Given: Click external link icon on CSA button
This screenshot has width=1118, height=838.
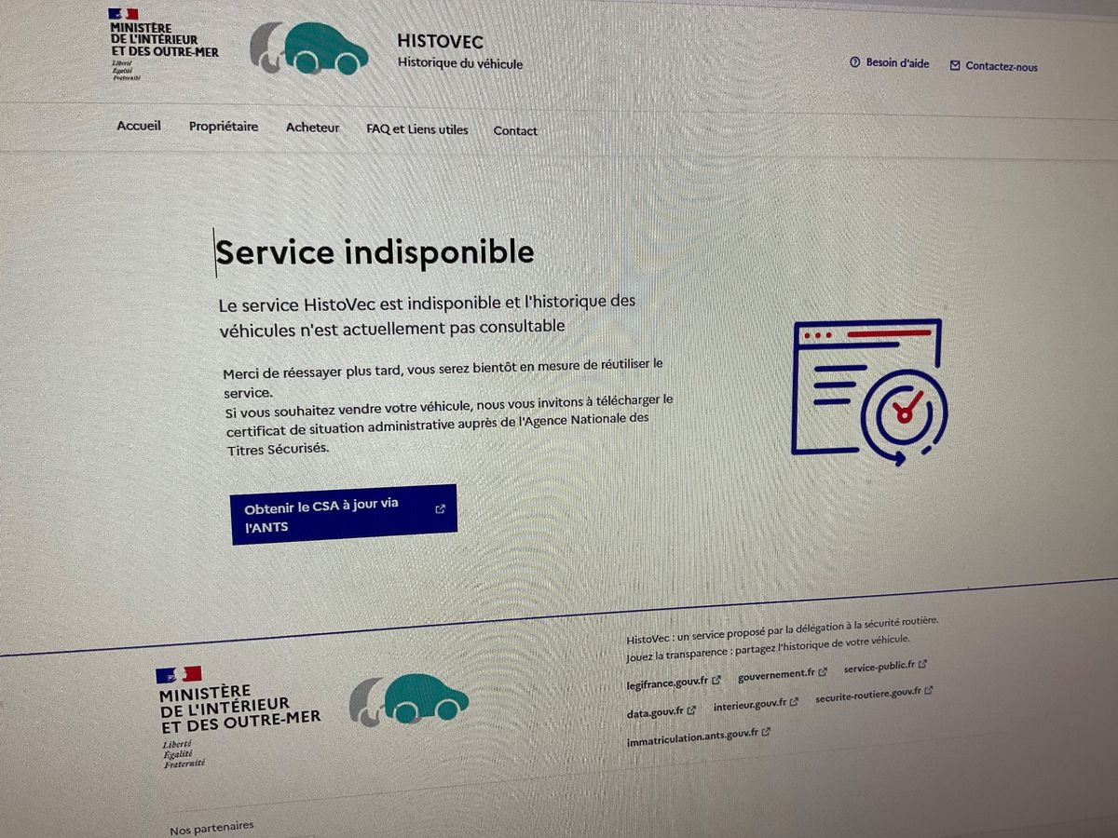Looking at the screenshot, I should click(x=440, y=509).
